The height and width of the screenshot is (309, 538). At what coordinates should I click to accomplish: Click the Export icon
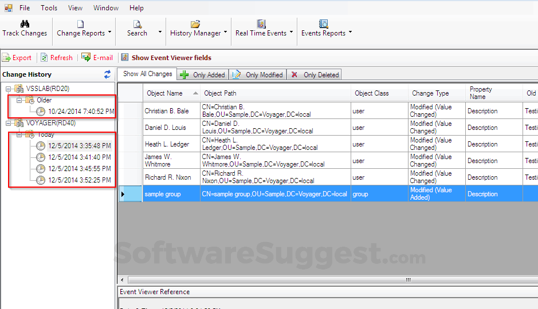coord(6,58)
